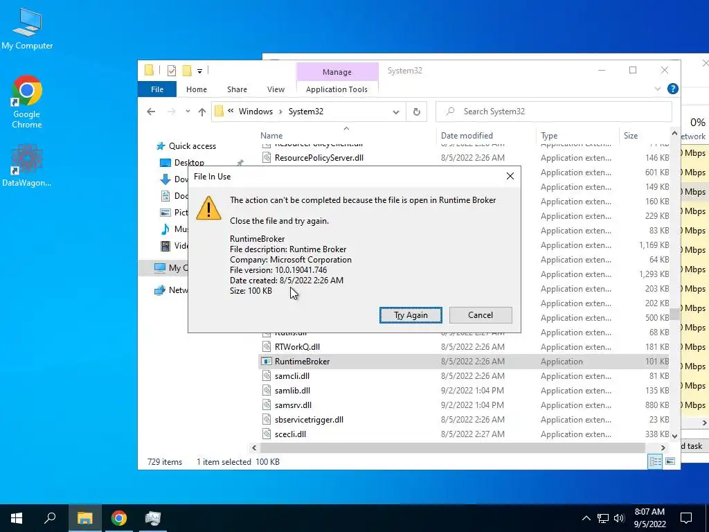Image resolution: width=709 pixels, height=532 pixels.
Task: Click the RuntimeBroker application icon
Action: tap(267, 362)
